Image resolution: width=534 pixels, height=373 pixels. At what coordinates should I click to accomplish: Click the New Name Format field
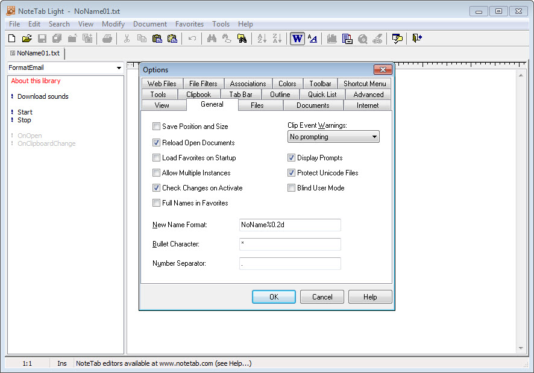pos(290,225)
